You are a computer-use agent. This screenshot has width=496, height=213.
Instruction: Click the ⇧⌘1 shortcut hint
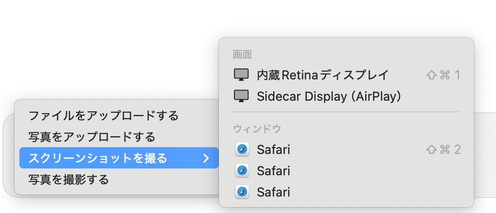pos(443,75)
